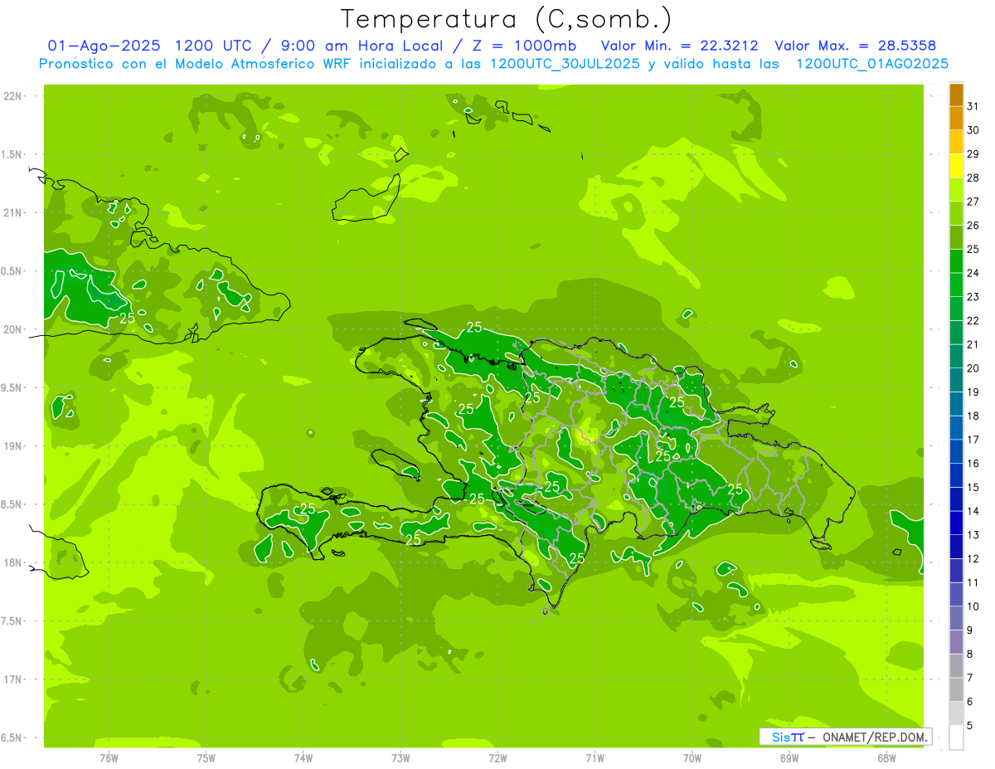Screen dimensions: 995x769
Task: Select the white legend swatch below label 5
Action: tap(956, 737)
